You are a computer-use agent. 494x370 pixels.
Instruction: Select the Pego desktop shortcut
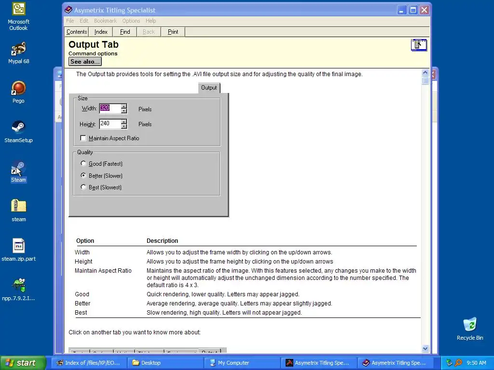[x=19, y=92]
